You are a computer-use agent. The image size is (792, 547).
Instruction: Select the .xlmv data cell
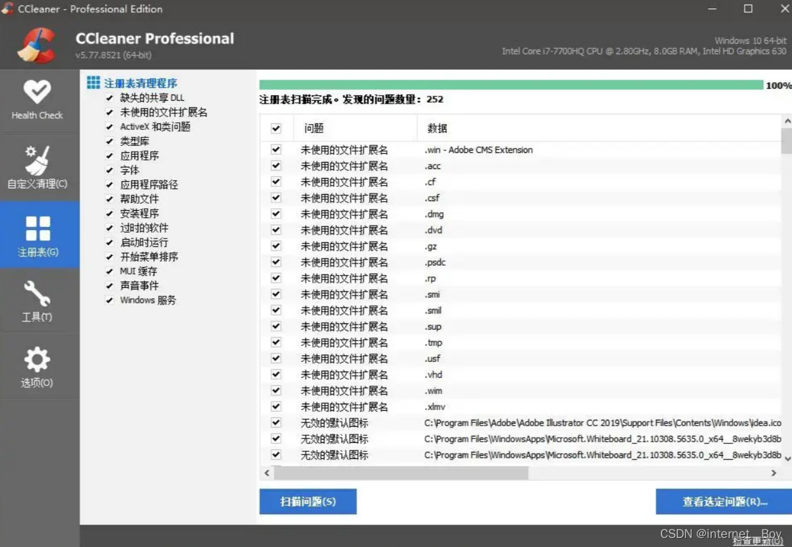coord(435,407)
